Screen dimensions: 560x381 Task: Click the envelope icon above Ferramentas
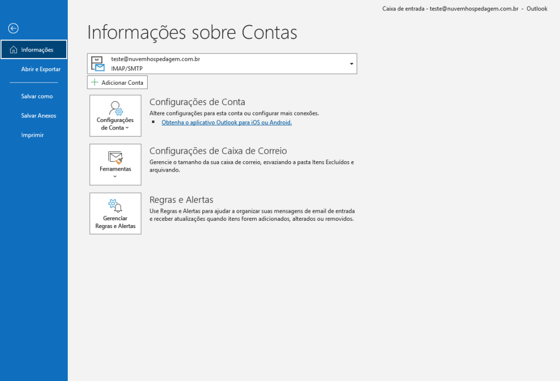coord(115,158)
